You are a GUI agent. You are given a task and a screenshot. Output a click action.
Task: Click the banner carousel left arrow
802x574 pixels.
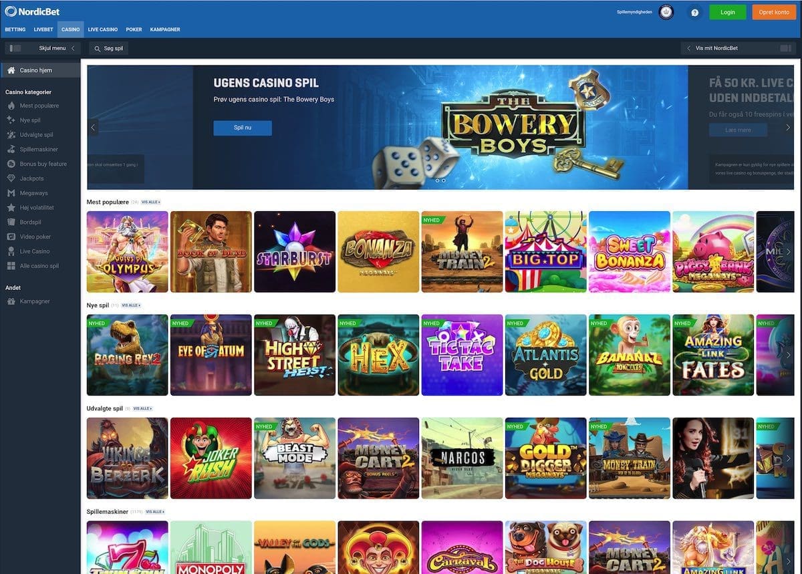coord(93,127)
